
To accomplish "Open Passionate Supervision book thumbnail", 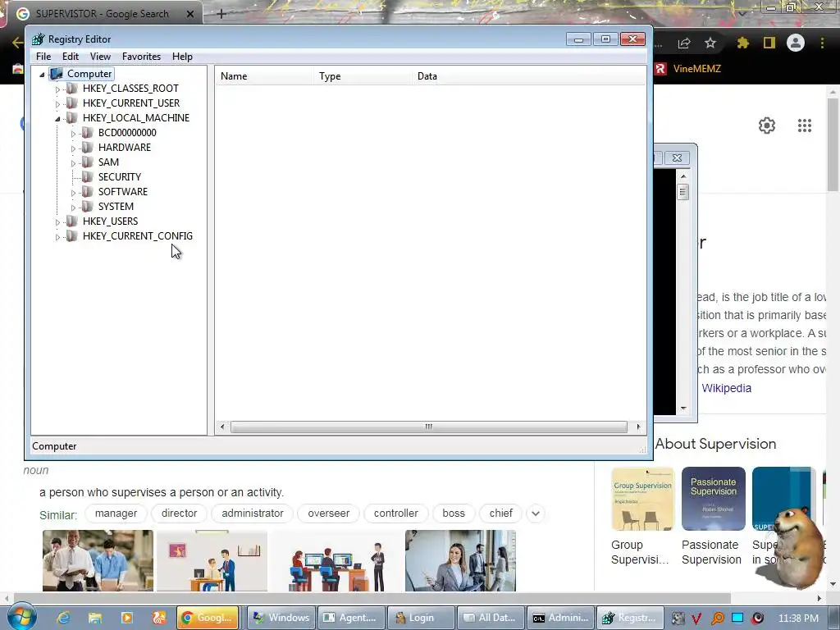I will (713, 499).
